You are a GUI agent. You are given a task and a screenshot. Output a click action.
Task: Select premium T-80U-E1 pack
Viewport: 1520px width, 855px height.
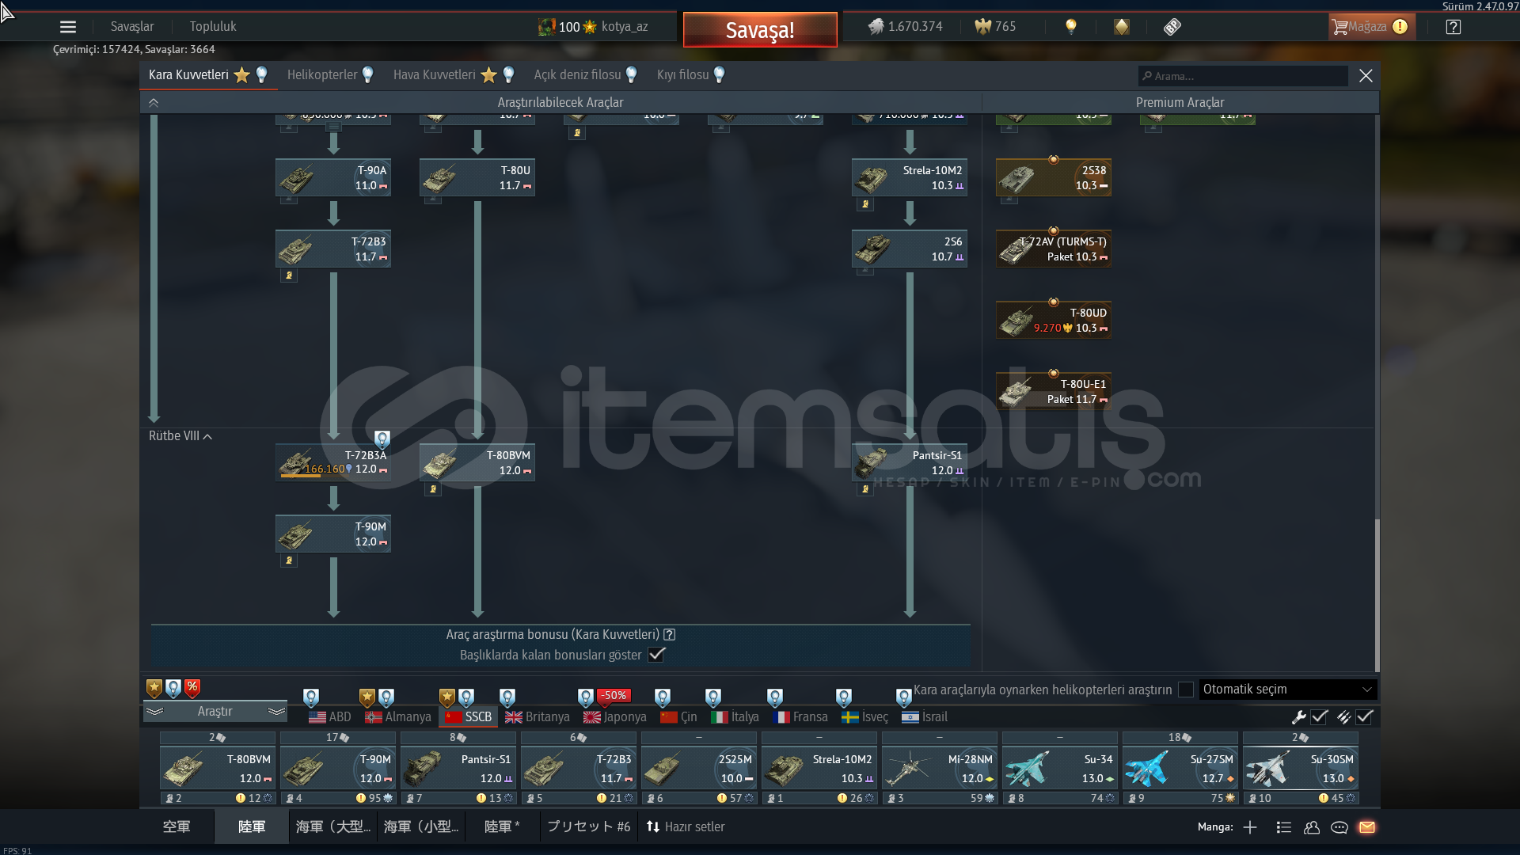(1054, 391)
